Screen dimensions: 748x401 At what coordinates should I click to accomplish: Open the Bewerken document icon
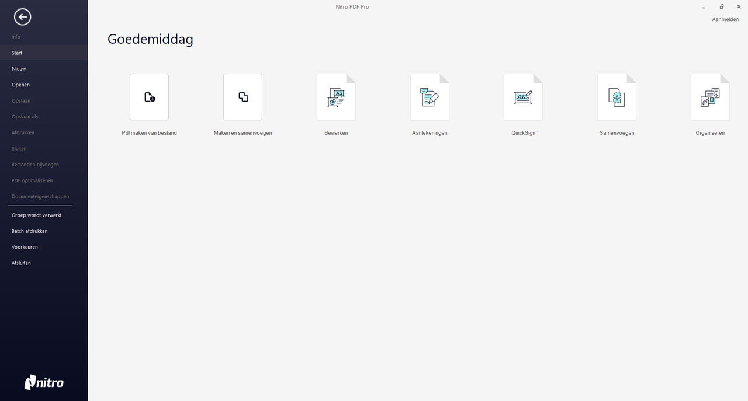(336, 97)
